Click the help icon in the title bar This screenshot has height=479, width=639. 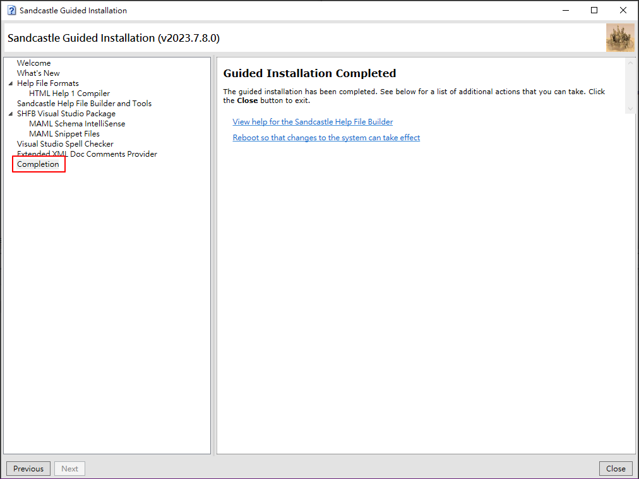tap(12, 10)
